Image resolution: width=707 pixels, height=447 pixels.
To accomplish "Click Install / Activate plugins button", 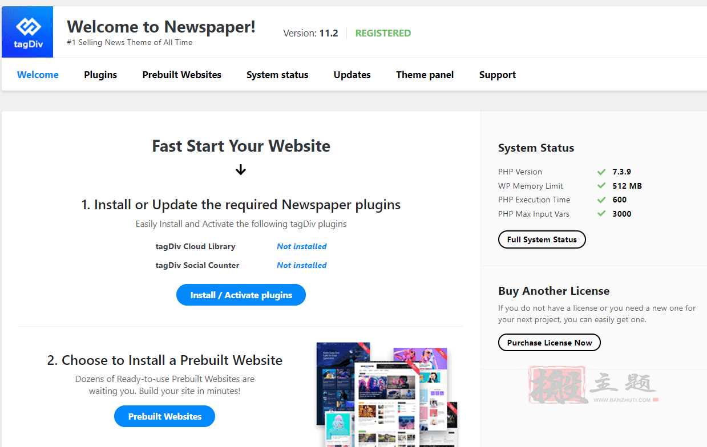I will coord(241,295).
